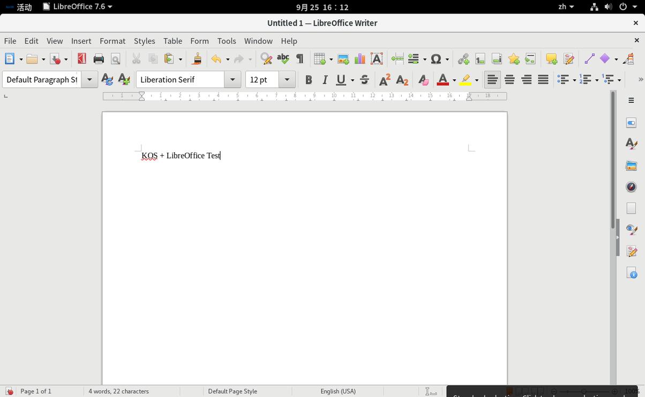Screen dimensions: 645x397
Task: Enable superscript formatting
Action: [385, 79]
